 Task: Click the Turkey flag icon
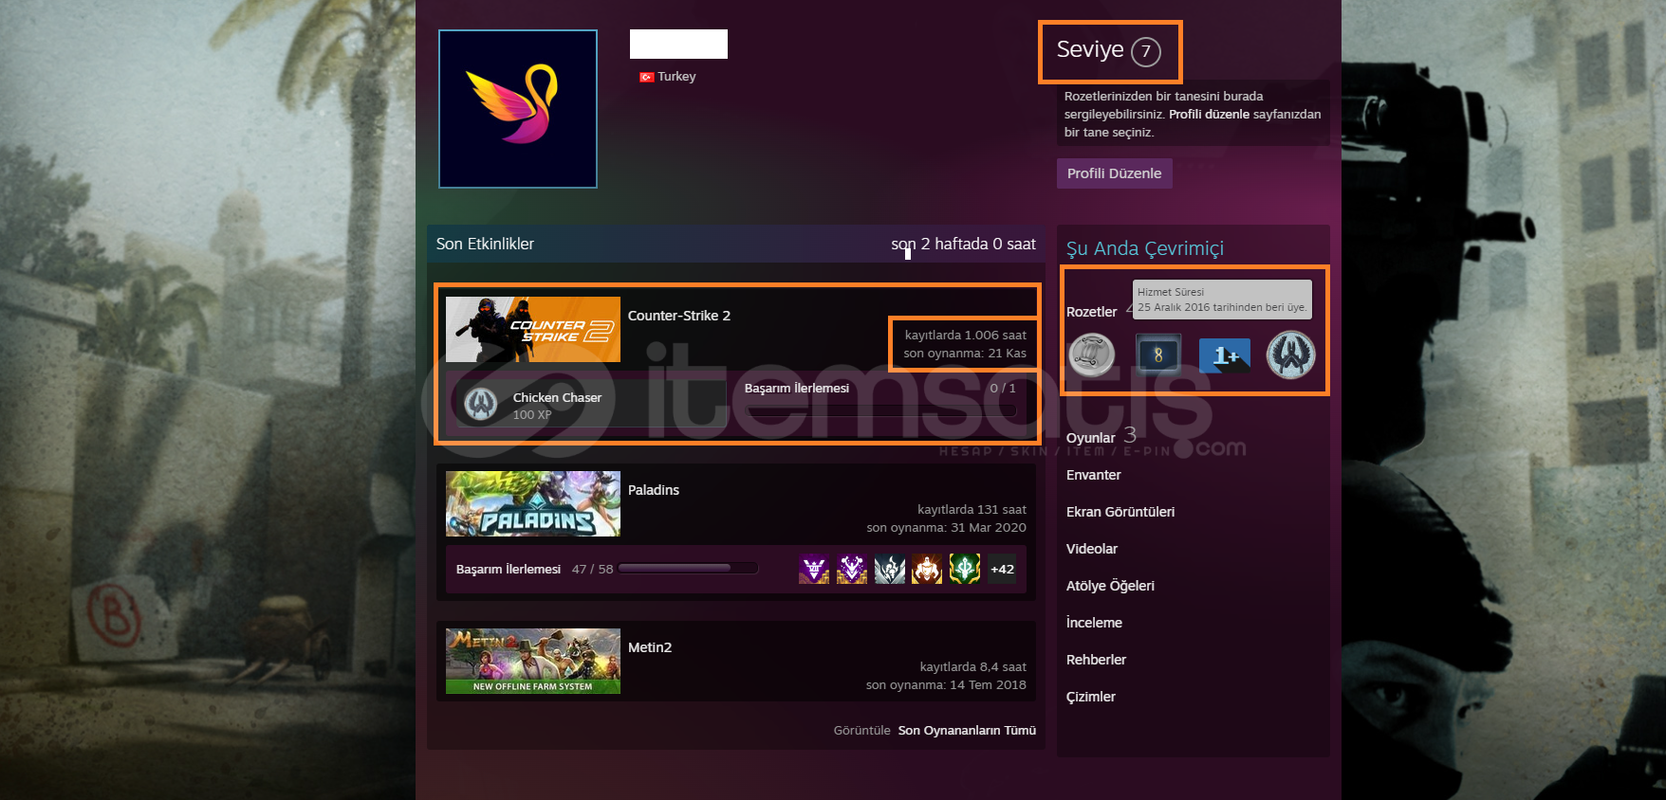pos(647,77)
